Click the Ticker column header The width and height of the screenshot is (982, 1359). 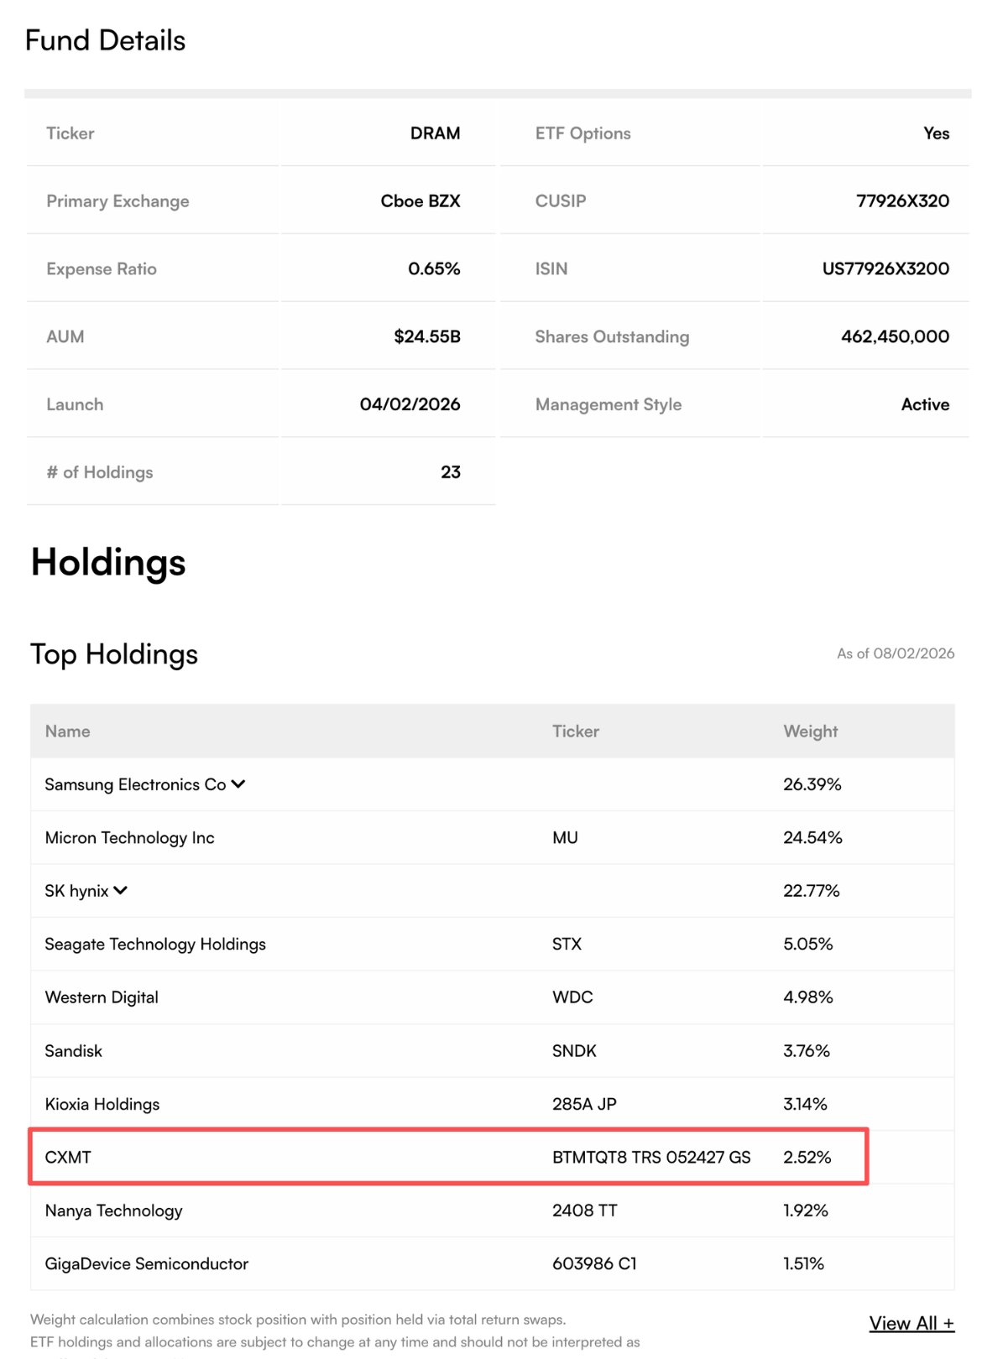pos(576,732)
